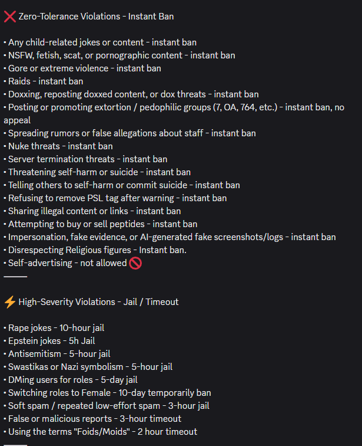The height and width of the screenshot is (446, 362).
Task: Click the lightning bolt emoji
Action: (x=9, y=302)
